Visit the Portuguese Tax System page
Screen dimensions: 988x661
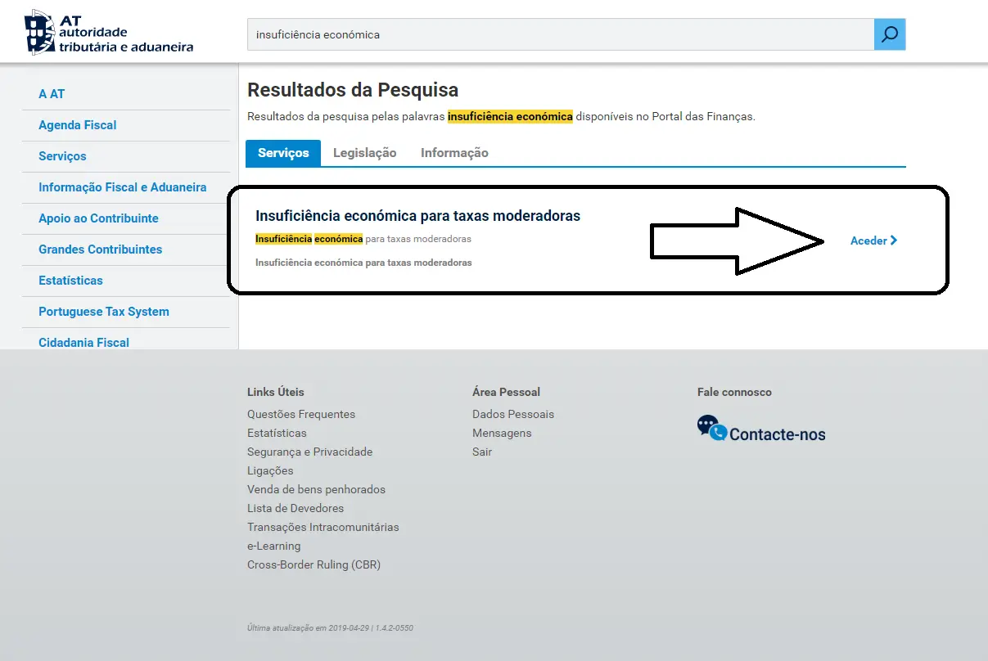point(103,312)
